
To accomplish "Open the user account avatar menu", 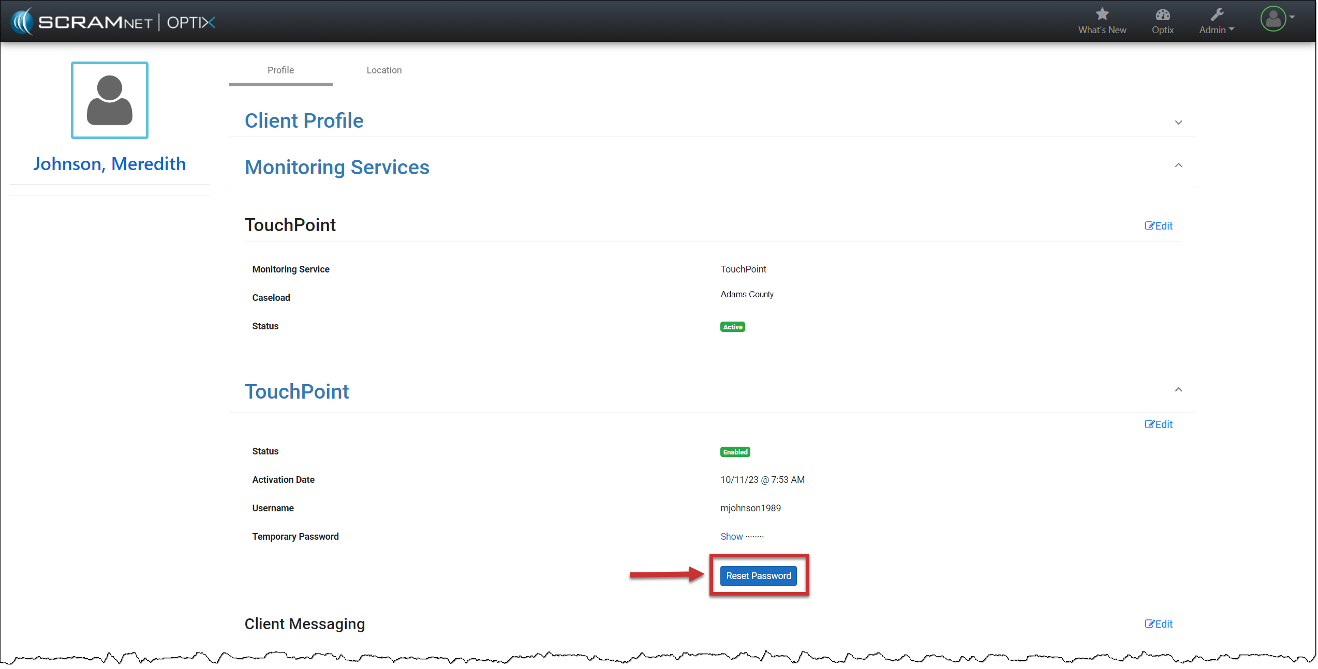I will 1273,19.
